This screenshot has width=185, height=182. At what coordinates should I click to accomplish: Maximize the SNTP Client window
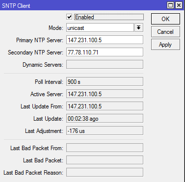point(171,5)
